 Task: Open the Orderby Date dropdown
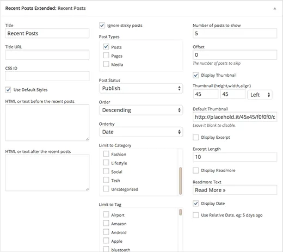pyautogui.click(x=141, y=132)
